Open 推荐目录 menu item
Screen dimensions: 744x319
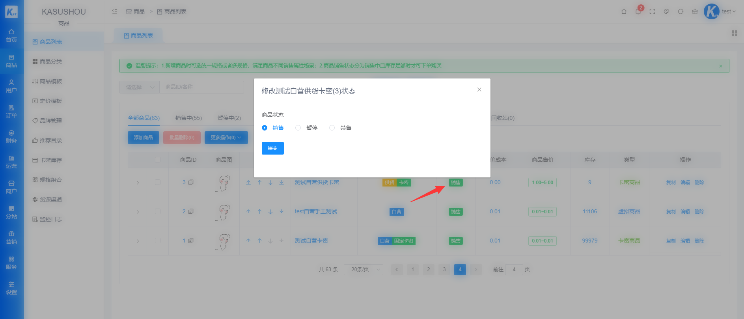pos(64,140)
